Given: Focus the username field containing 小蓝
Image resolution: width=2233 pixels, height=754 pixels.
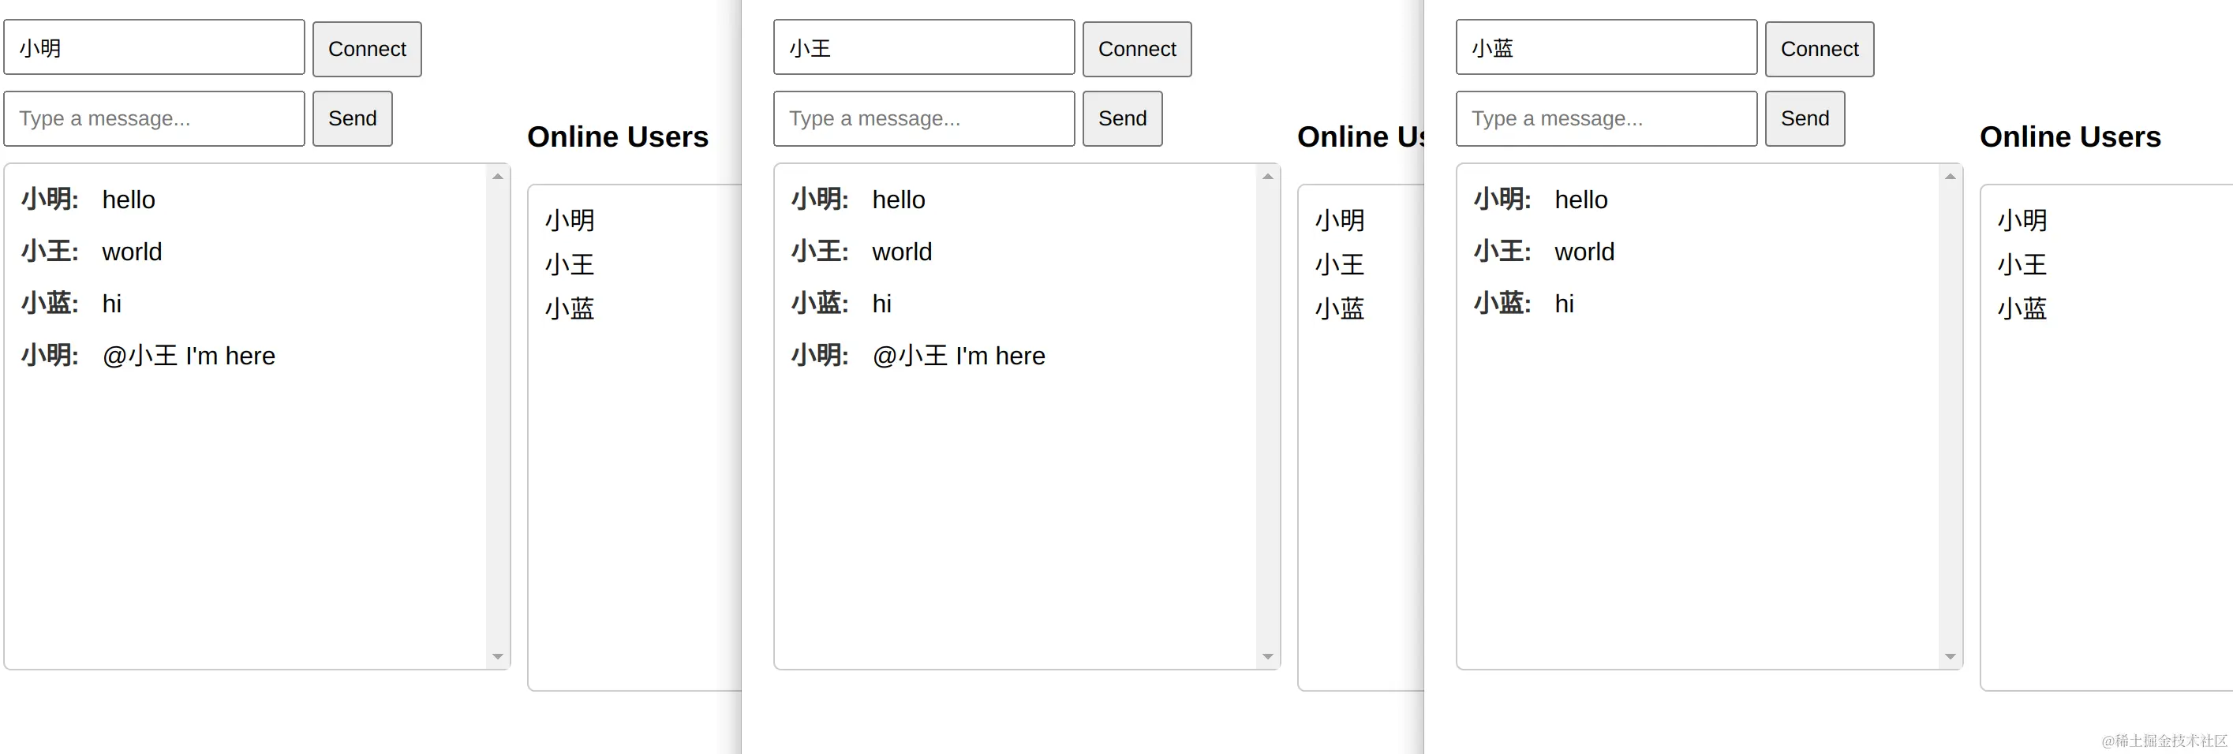Looking at the screenshot, I should pos(1606,47).
